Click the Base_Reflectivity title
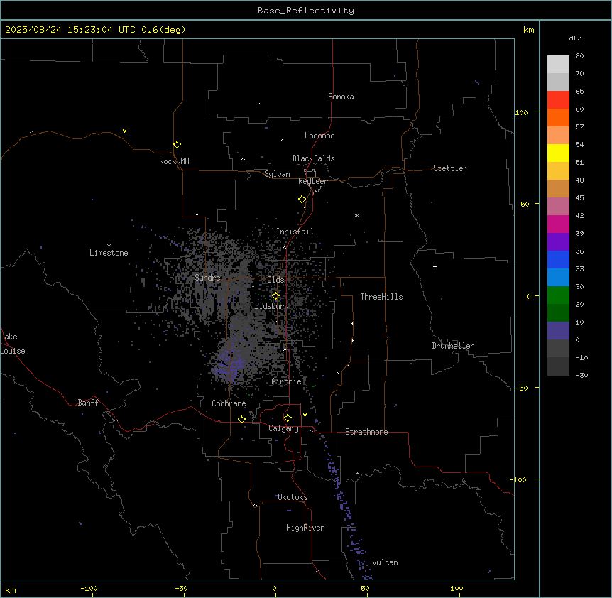The image size is (612, 598). click(306, 11)
